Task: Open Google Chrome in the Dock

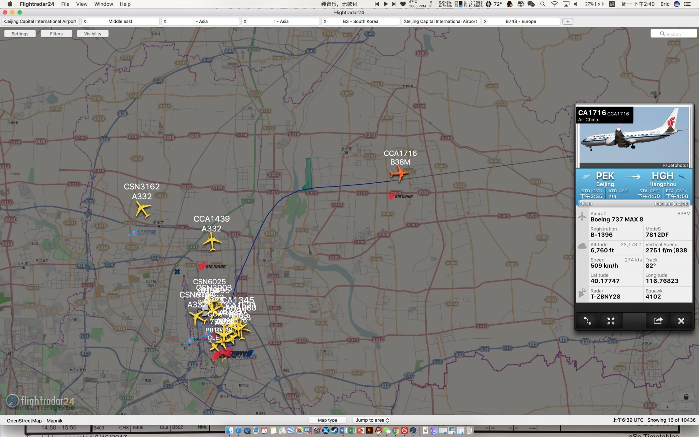Action: (x=396, y=430)
